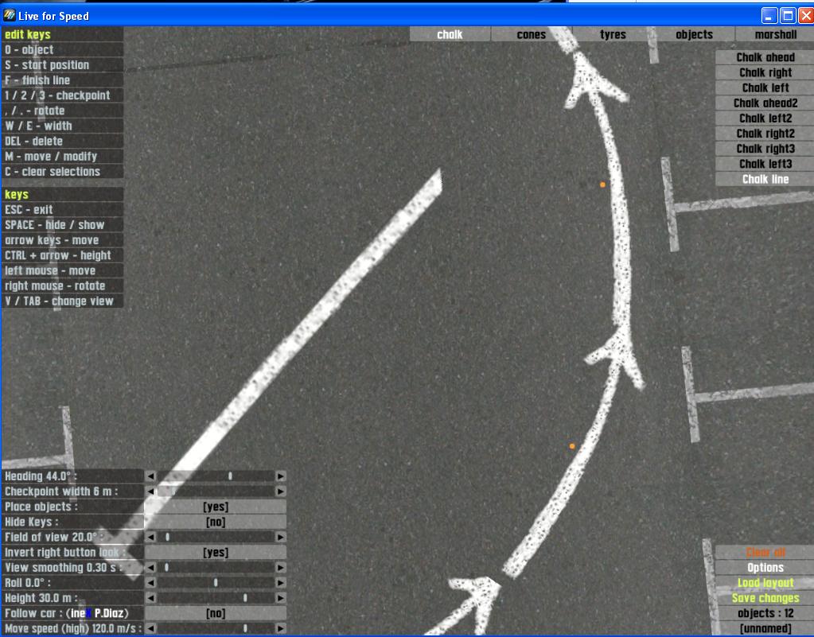Viewport: 814px width, 637px height.
Task: Click Clear all button
Action: [x=765, y=553]
